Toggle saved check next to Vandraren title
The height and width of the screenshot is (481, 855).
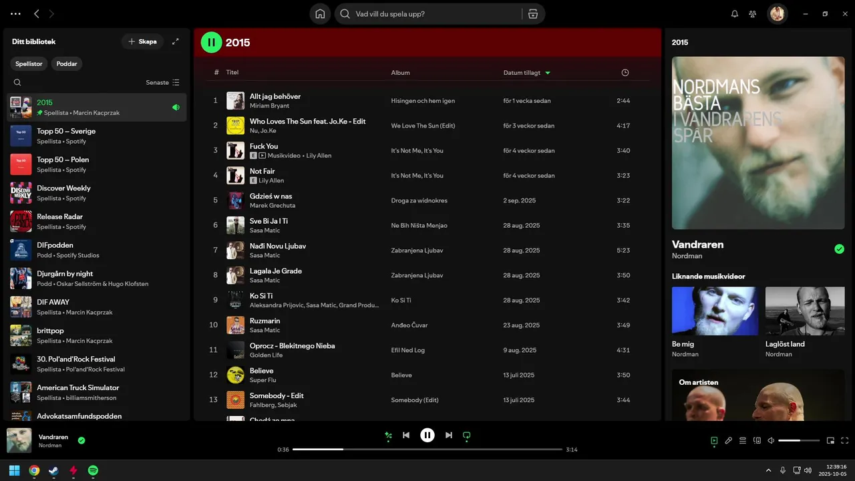pos(840,249)
